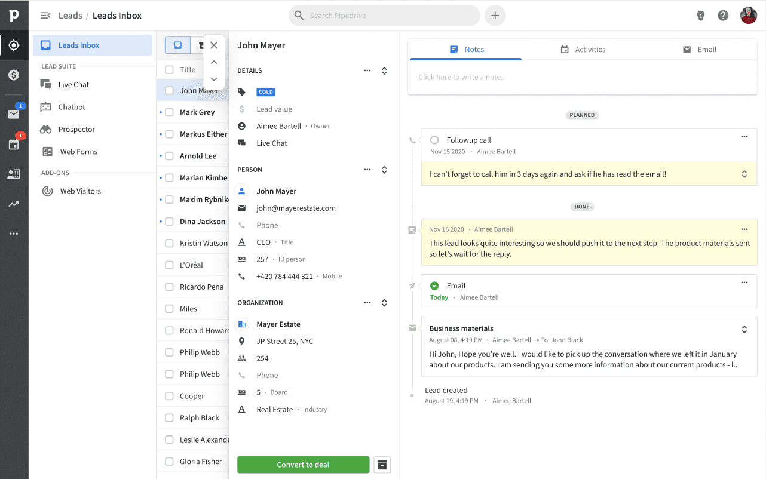Image resolution: width=766 pixels, height=479 pixels.
Task: Click the +420 784 444 321 mobile number
Action: tap(284, 277)
